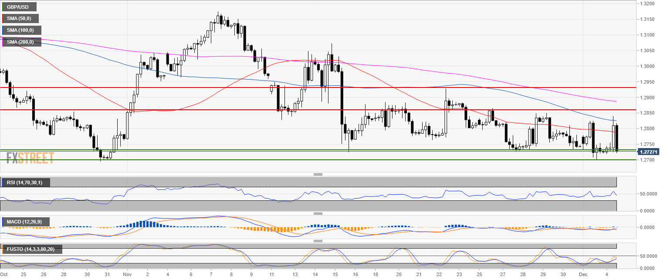667x280 pixels.
Task: Click the FXSTREET watermark logo
Action: click(30, 157)
